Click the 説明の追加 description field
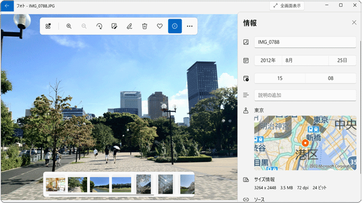The image size is (362, 203). 305,95
